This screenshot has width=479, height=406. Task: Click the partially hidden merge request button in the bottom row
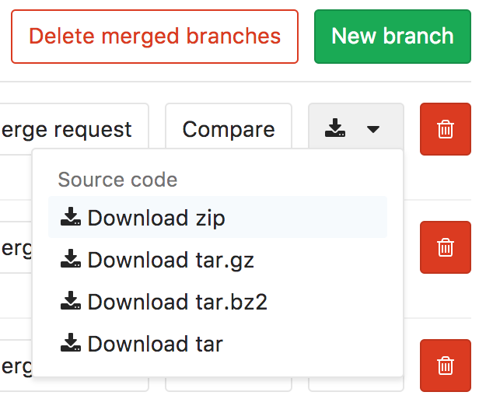tap(16, 366)
